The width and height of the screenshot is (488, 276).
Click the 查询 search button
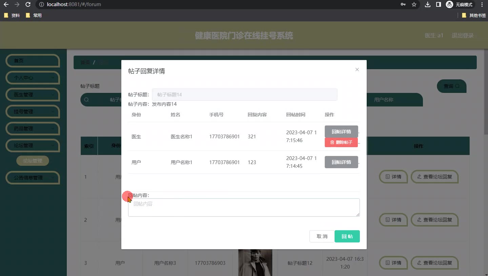coord(451,86)
